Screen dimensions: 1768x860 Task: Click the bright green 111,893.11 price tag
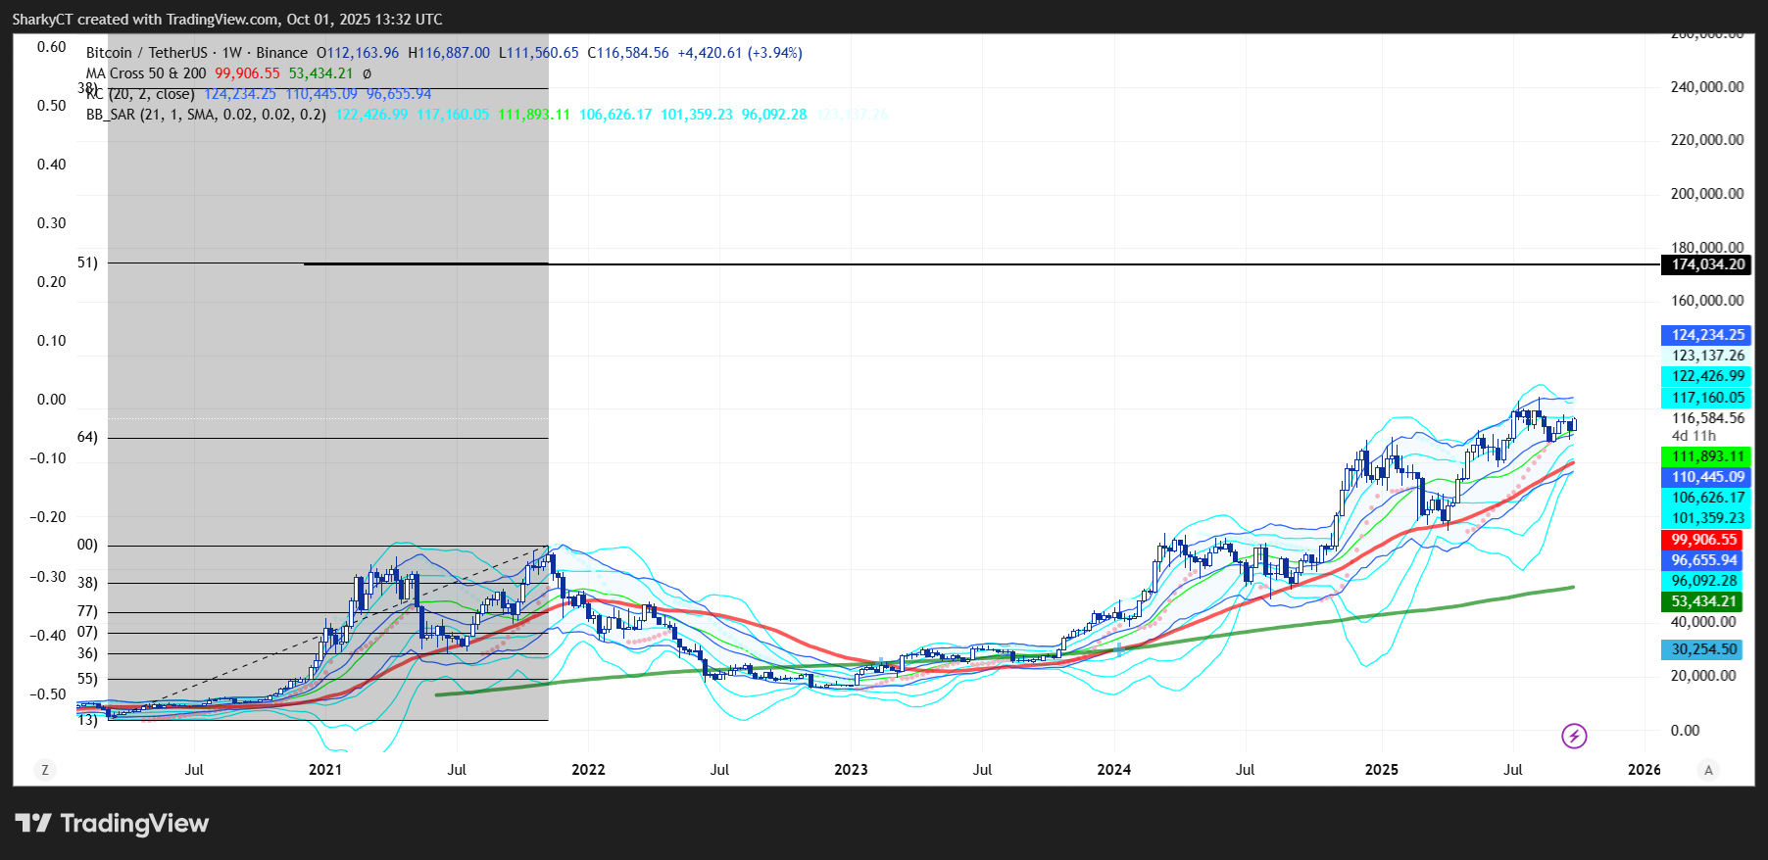tap(1707, 456)
